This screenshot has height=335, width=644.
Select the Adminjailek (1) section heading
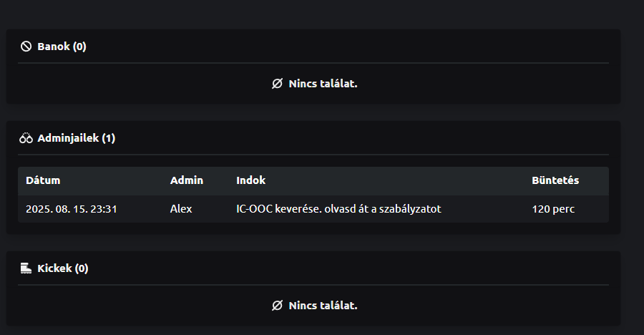[x=76, y=138]
